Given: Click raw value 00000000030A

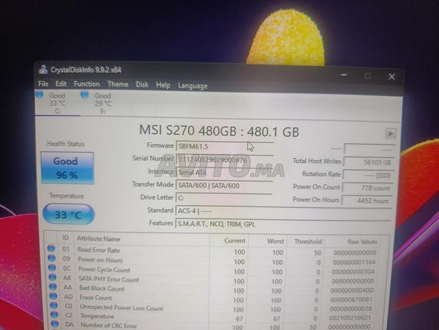Looking at the screenshot, I should [x=354, y=272].
